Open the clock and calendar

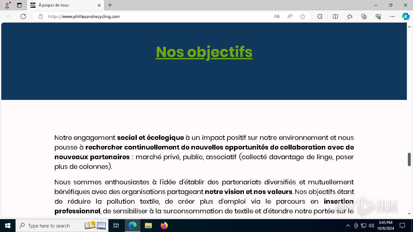[x=386, y=226]
